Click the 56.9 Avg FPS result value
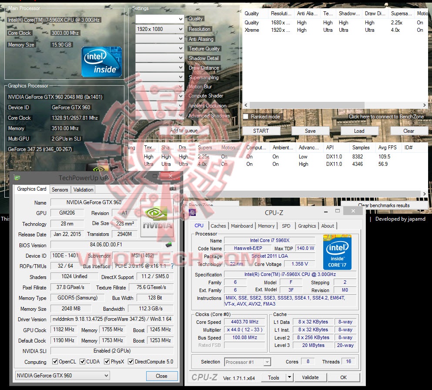The height and width of the screenshot is (390, 432). click(x=383, y=164)
